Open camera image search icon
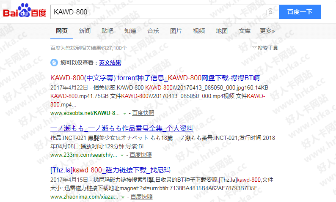 click(270, 12)
